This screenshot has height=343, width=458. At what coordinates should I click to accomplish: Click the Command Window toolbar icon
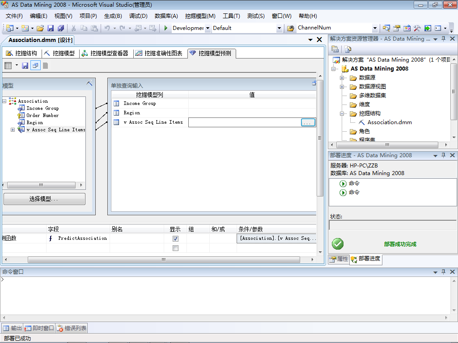(438, 28)
